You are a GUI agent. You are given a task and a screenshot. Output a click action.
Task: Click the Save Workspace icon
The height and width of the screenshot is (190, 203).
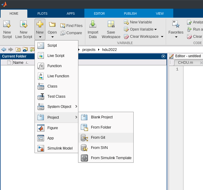tap(111, 25)
